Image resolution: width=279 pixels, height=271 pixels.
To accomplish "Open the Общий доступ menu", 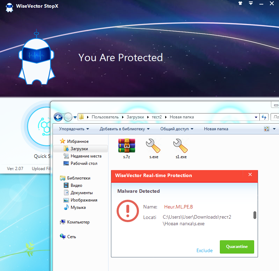I will 177,129.
